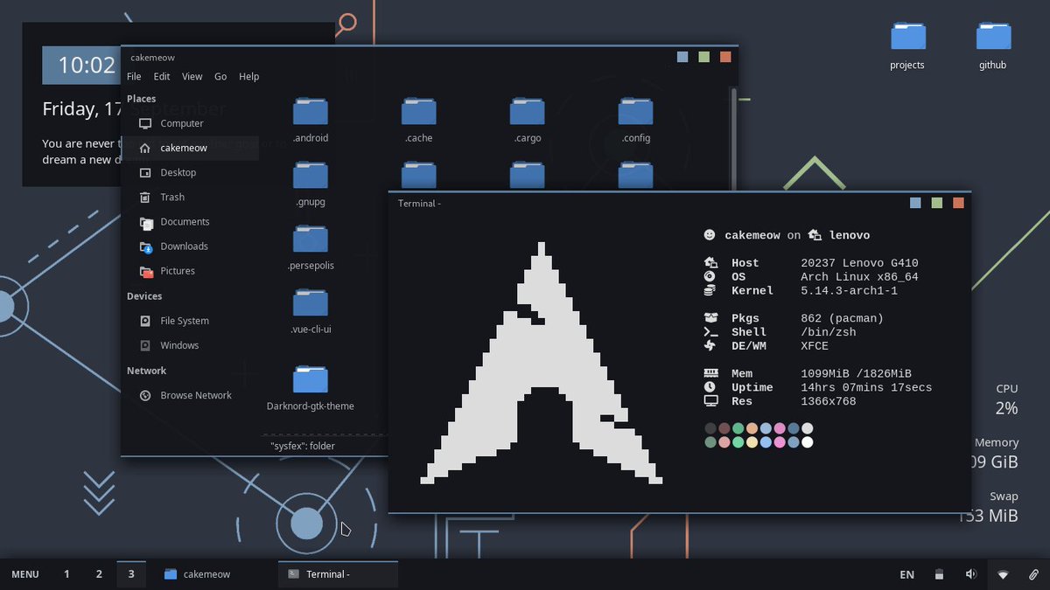The height and width of the screenshot is (590, 1050).
Task: Click the Arch Linux x86_64 text
Action: 859,277
